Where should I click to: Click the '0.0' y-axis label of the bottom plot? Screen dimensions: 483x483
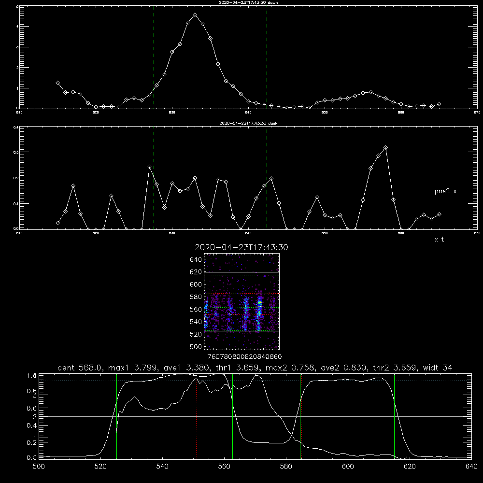(32, 458)
